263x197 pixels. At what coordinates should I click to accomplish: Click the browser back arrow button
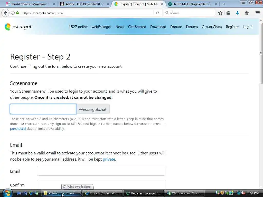(6, 13)
